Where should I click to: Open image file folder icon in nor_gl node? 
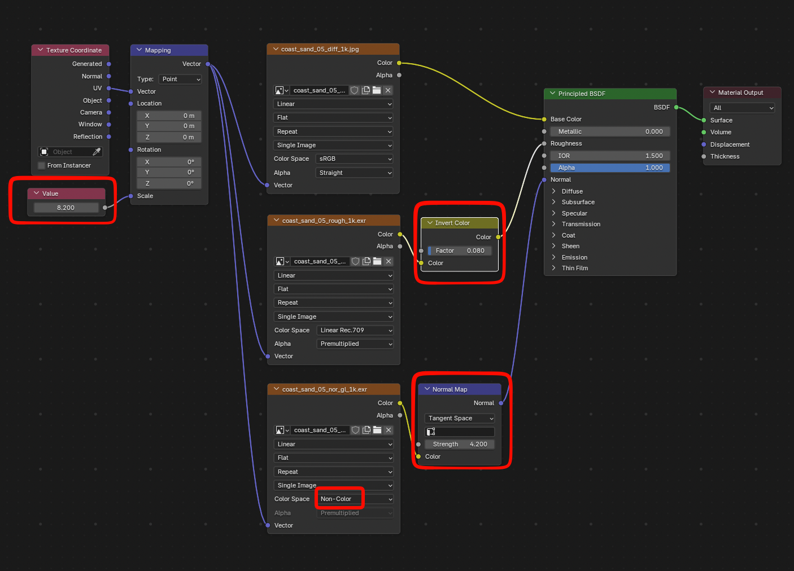377,430
